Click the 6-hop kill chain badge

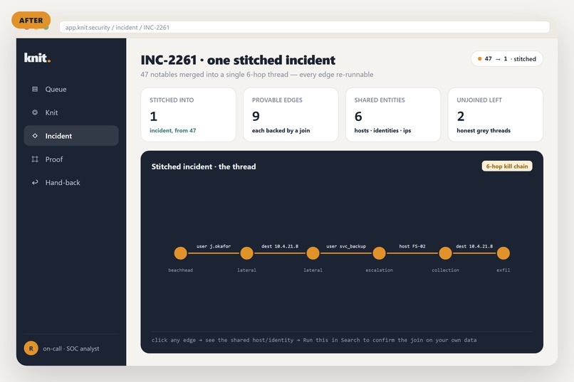[x=507, y=166]
